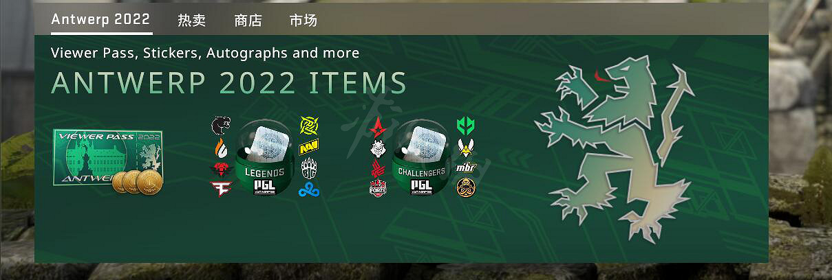This screenshot has height=280, width=832.
Task: Click the large Antwerp lion emblem
Action: point(614,148)
